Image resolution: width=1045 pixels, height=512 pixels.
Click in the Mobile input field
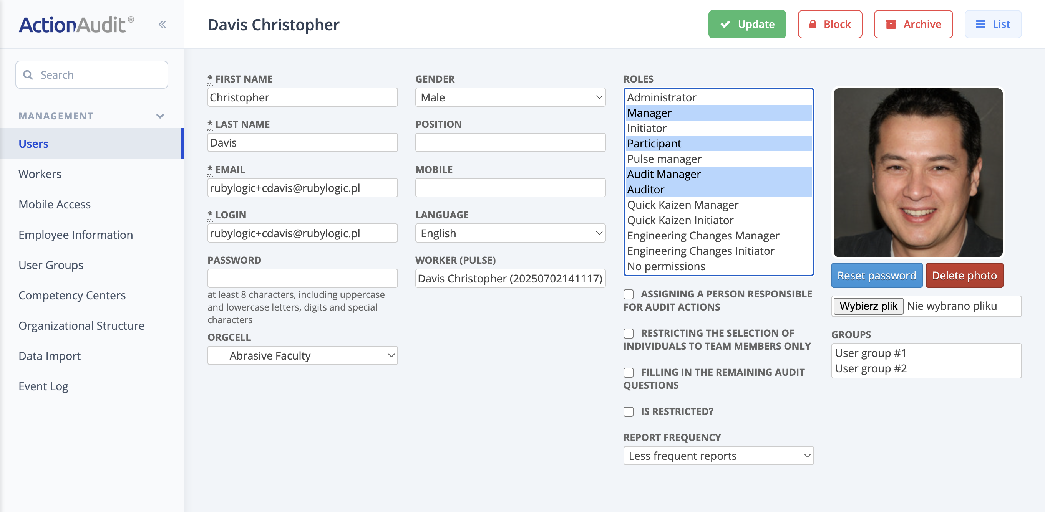coord(510,187)
